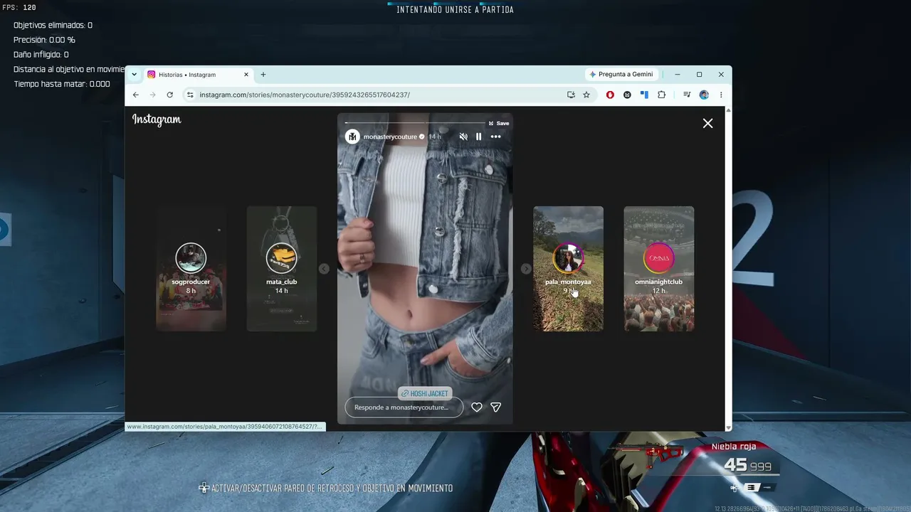Install app icon in the address bar
The width and height of the screenshot is (911, 512).
[x=571, y=95]
